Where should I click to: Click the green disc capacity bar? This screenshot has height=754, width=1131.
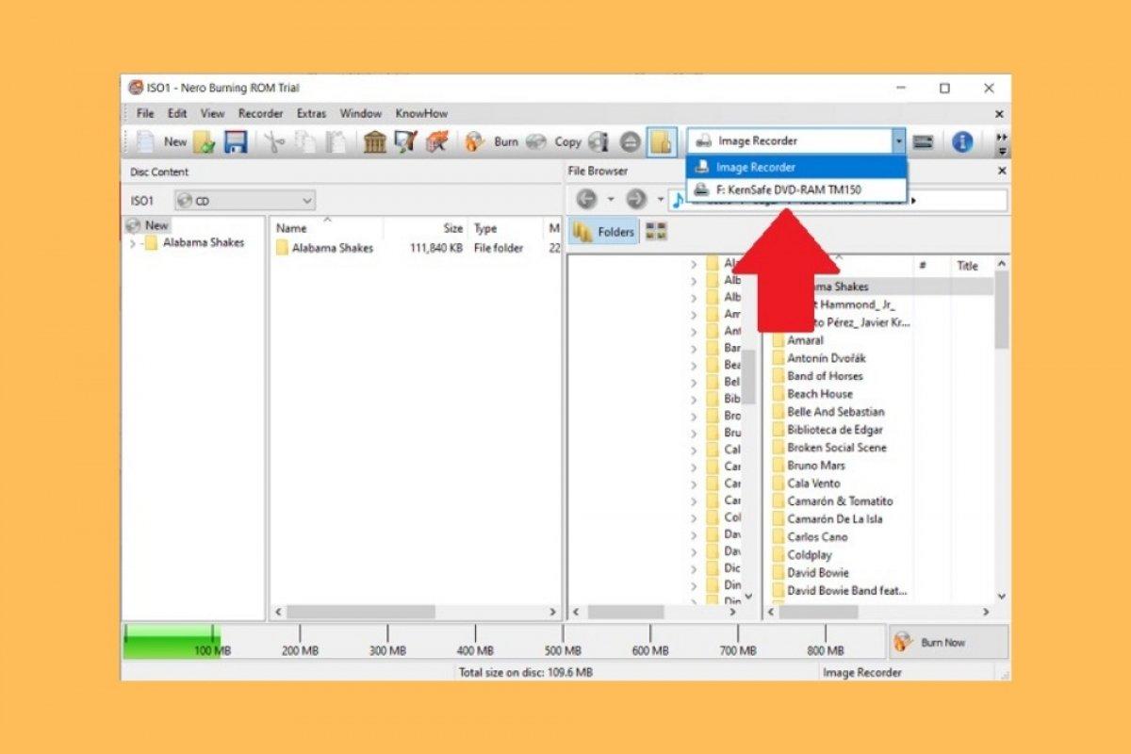pos(171,642)
